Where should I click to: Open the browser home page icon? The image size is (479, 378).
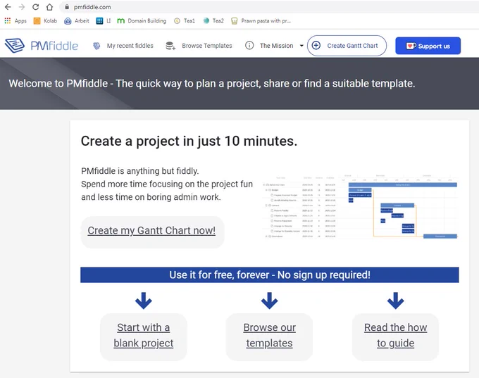tap(49, 7)
